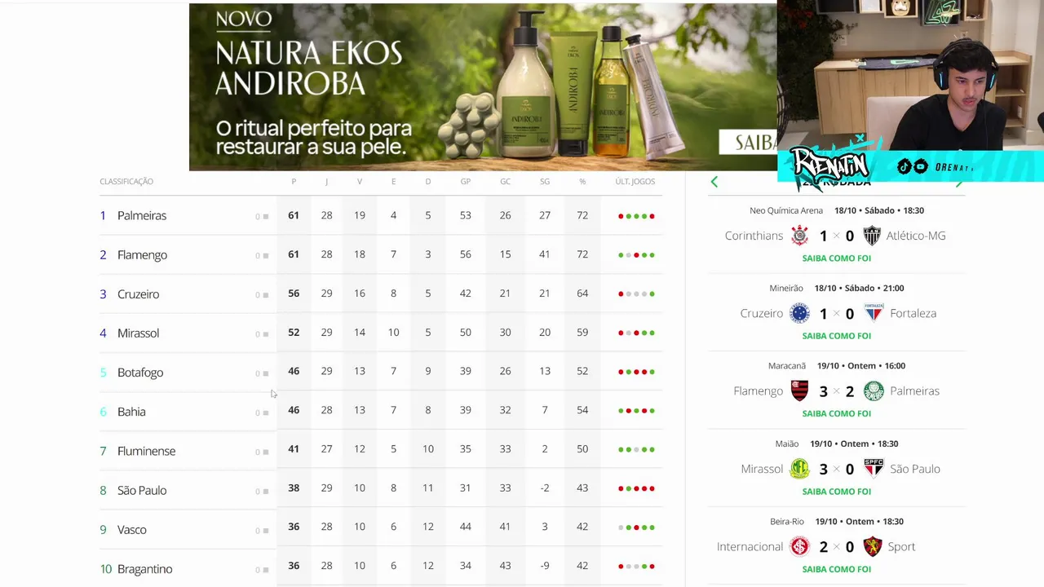Select Botafogo in the standings table
The height and width of the screenshot is (587, 1044).
tap(140, 372)
